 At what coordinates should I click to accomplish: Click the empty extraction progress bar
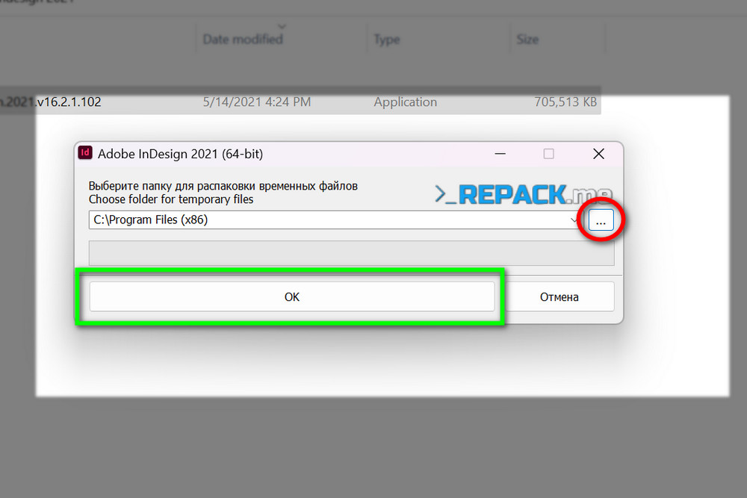[x=352, y=253]
